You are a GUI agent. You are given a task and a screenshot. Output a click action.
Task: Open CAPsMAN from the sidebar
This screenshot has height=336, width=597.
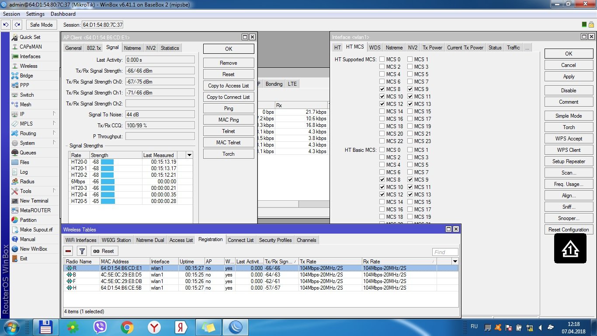(x=31, y=47)
